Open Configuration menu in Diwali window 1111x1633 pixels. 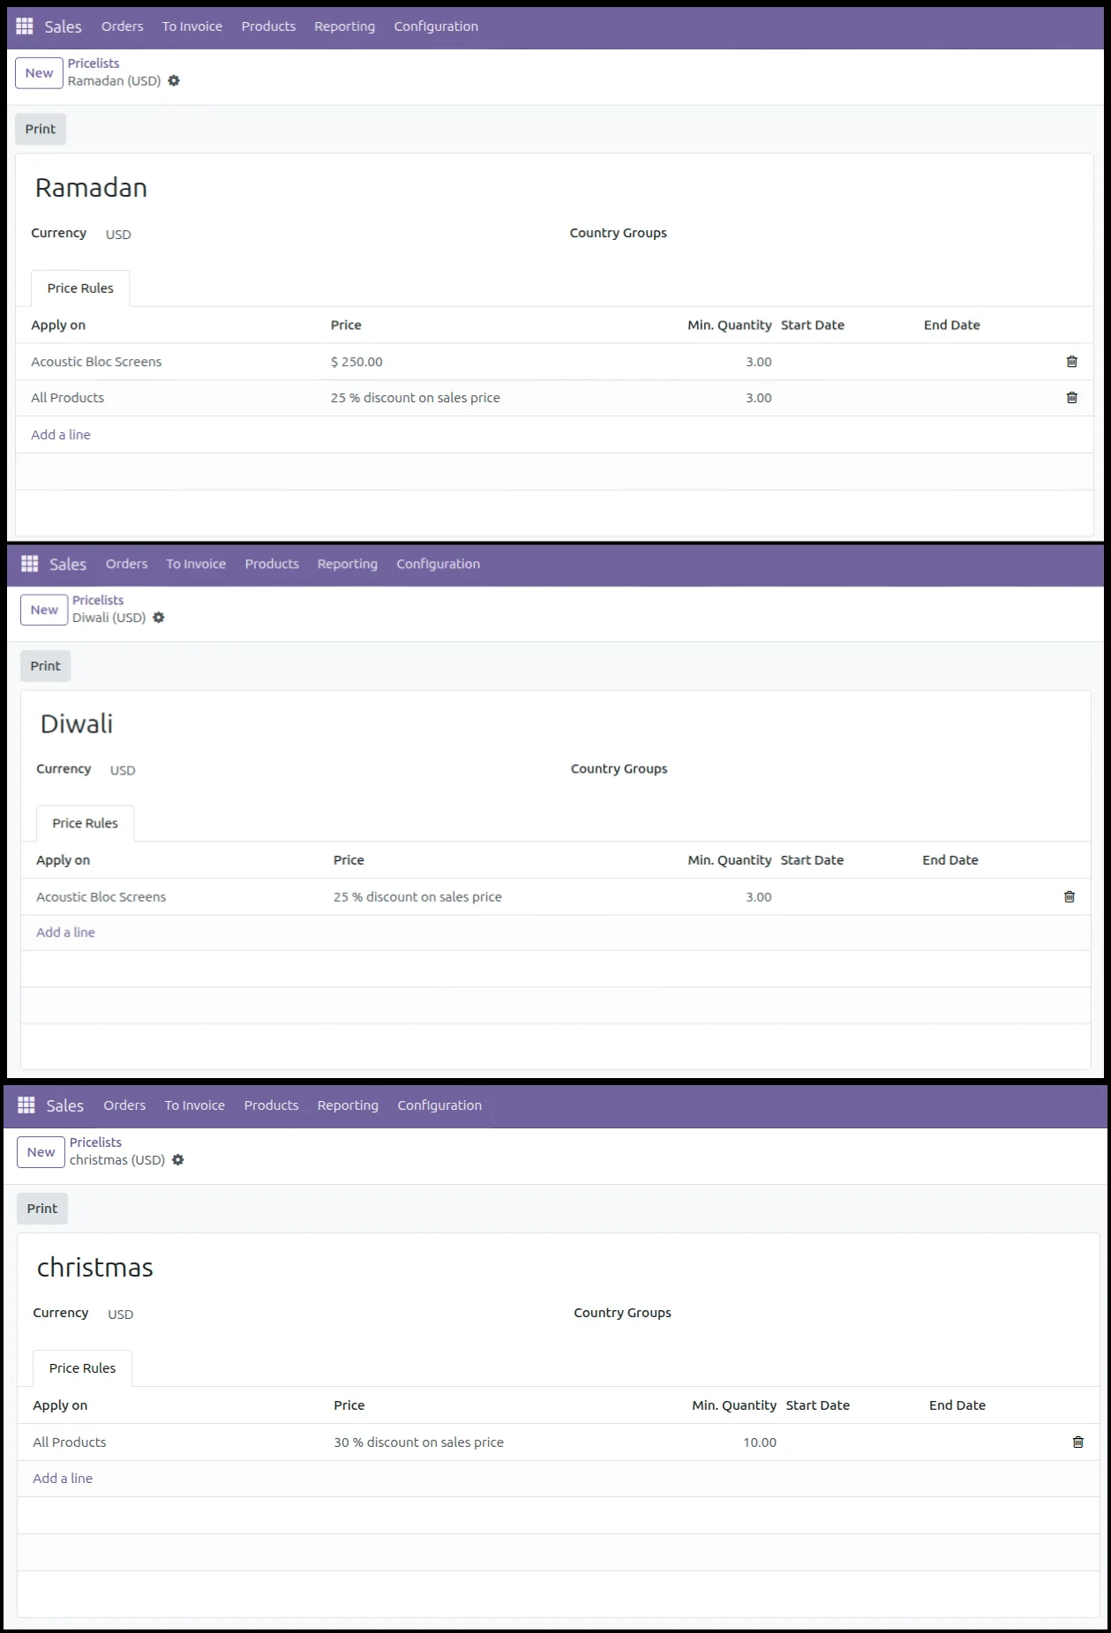(x=439, y=564)
